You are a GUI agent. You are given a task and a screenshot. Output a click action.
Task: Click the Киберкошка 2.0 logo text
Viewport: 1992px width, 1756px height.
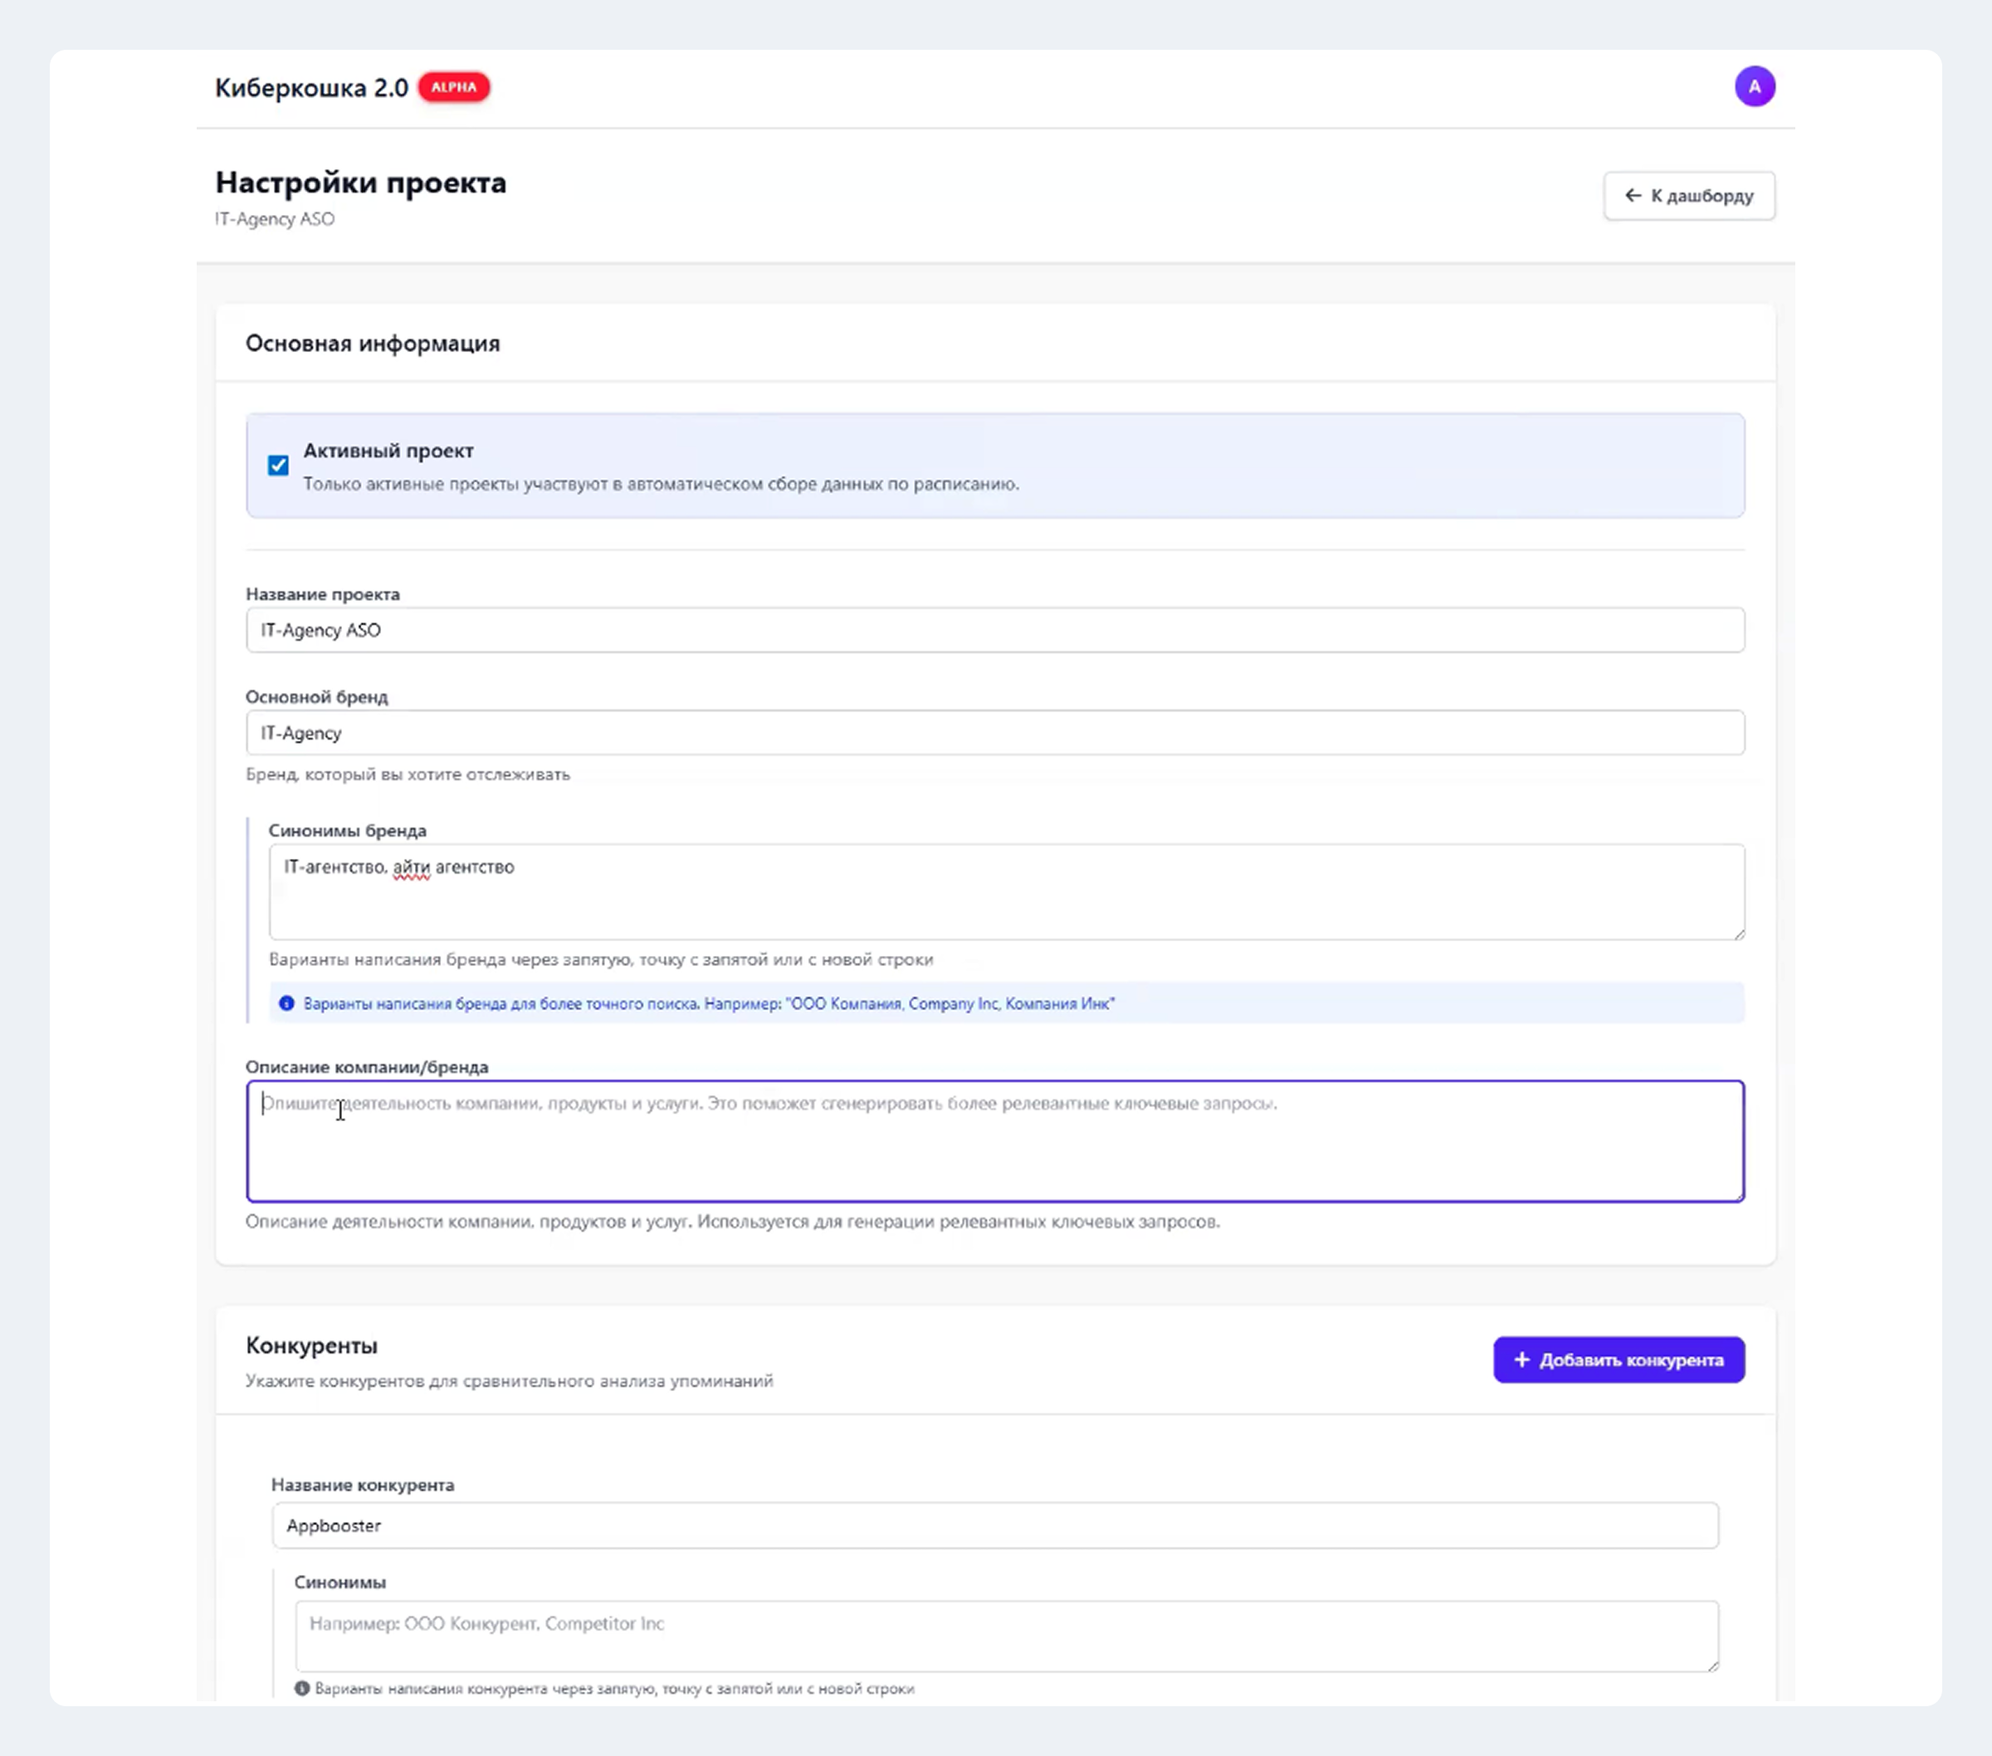click(x=311, y=88)
